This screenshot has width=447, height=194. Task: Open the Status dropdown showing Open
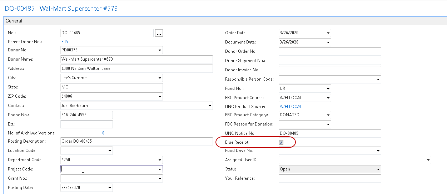click(x=378, y=169)
